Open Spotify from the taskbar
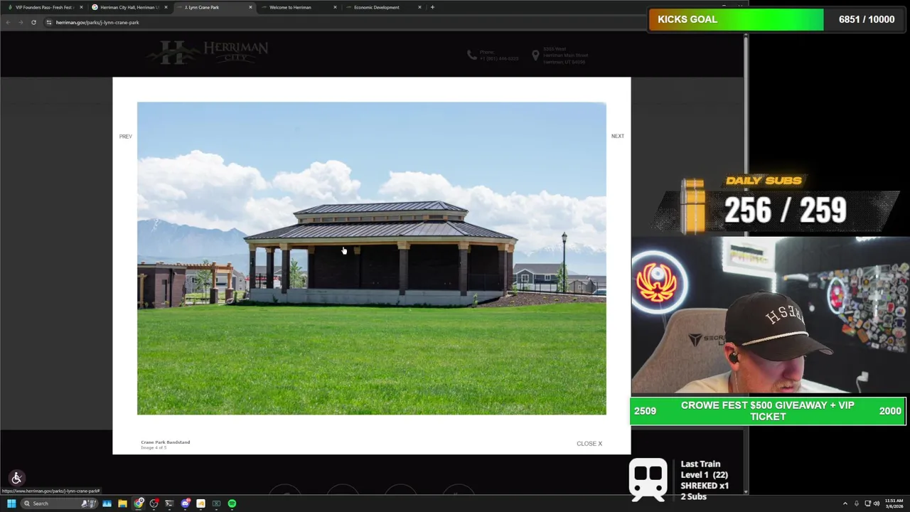Image resolution: width=910 pixels, height=512 pixels. pos(232,503)
